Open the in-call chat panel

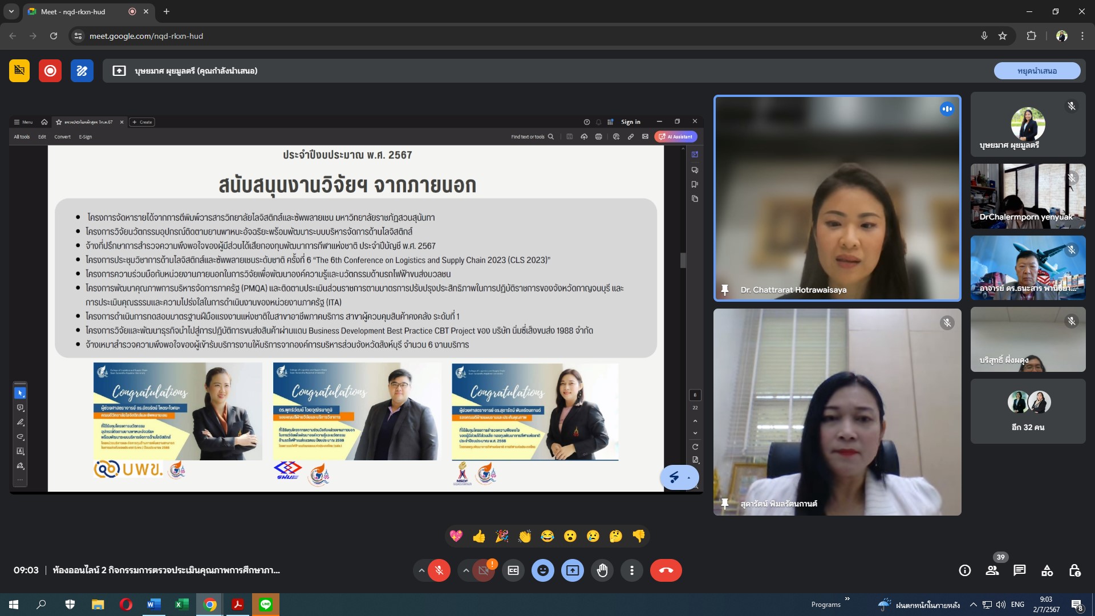point(1020,570)
